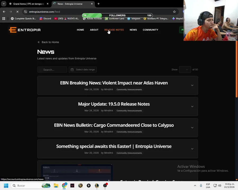Screen dimensions: 238x190
Task: Click the address bar URL field
Action: pyautogui.click(x=100, y=12)
